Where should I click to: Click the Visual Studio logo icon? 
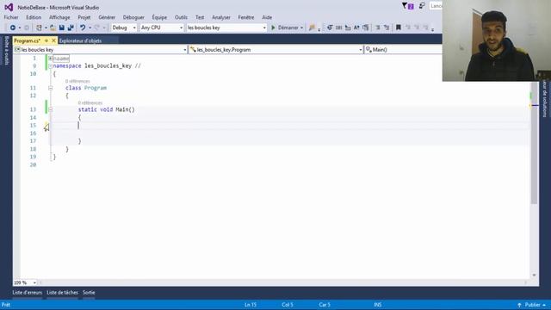9,7
